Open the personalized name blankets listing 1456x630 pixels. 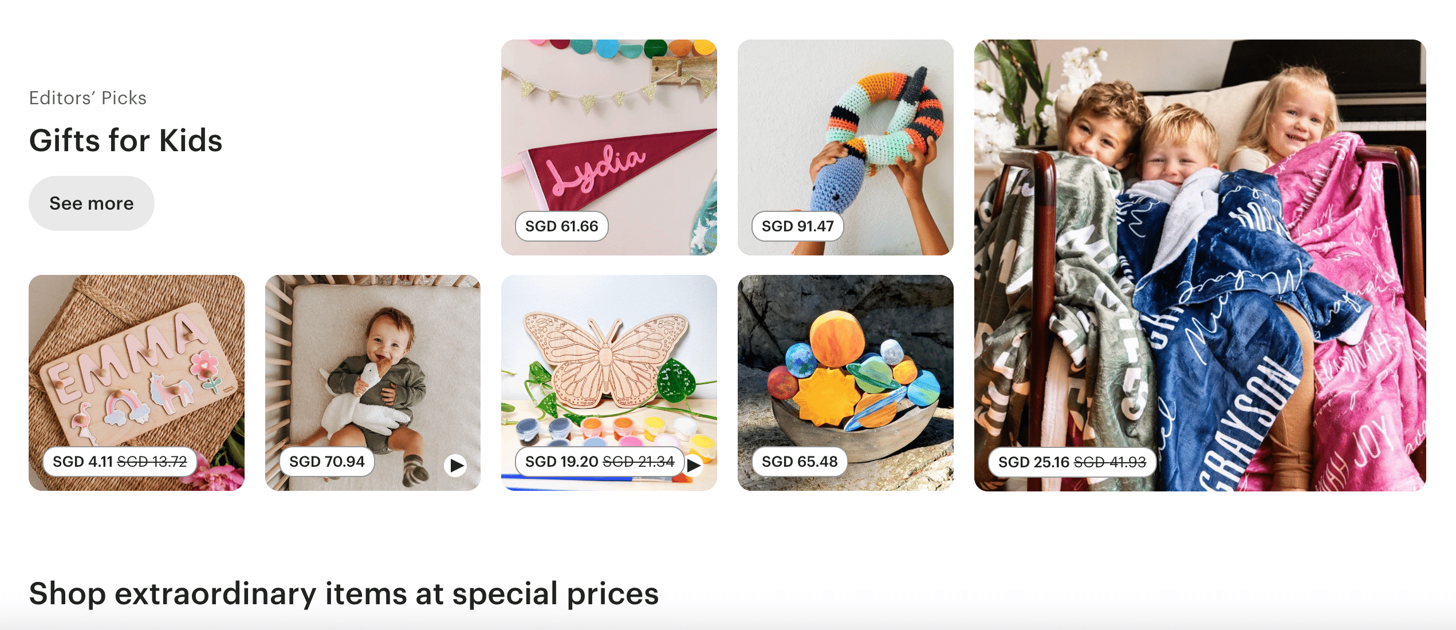tap(1200, 265)
